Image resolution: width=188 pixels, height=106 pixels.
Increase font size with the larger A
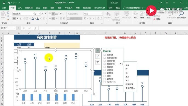[x=42, y=14]
